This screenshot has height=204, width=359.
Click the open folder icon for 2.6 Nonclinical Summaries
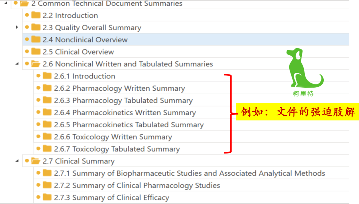tap(36, 64)
